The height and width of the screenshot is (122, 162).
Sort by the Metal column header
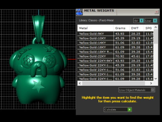coord(96,28)
